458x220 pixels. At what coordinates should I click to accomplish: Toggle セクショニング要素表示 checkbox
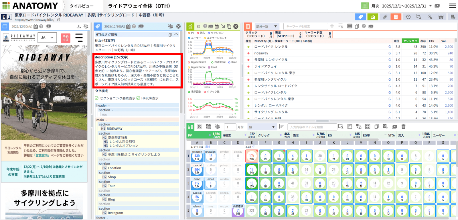(97, 98)
